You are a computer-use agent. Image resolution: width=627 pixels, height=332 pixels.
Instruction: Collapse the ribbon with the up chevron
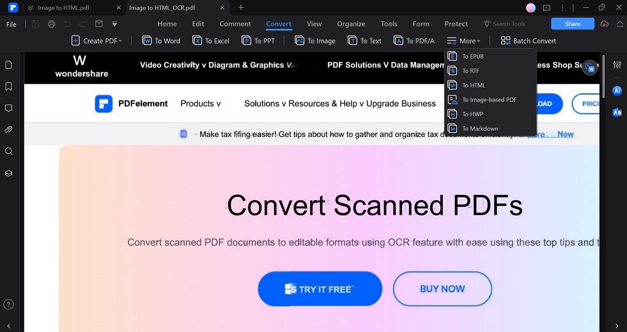click(620, 24)
